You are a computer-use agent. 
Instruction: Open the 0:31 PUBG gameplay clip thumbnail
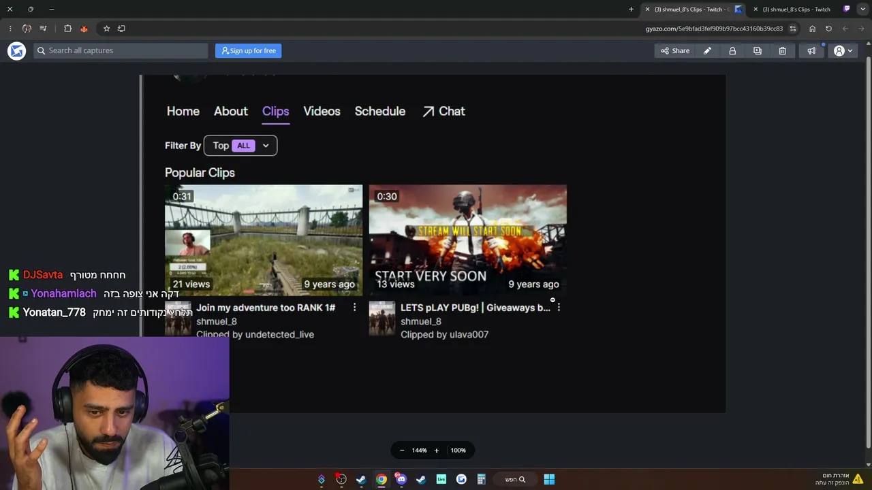[264, 240]
